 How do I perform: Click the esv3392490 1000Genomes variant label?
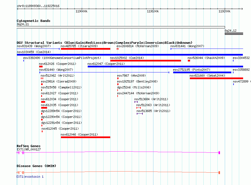(x=62, y=58)
